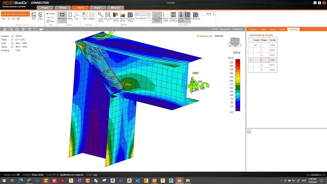Toggle Plastic strain display
The height and width of the screenshot is (184, 327).
(x=166, y=17)
